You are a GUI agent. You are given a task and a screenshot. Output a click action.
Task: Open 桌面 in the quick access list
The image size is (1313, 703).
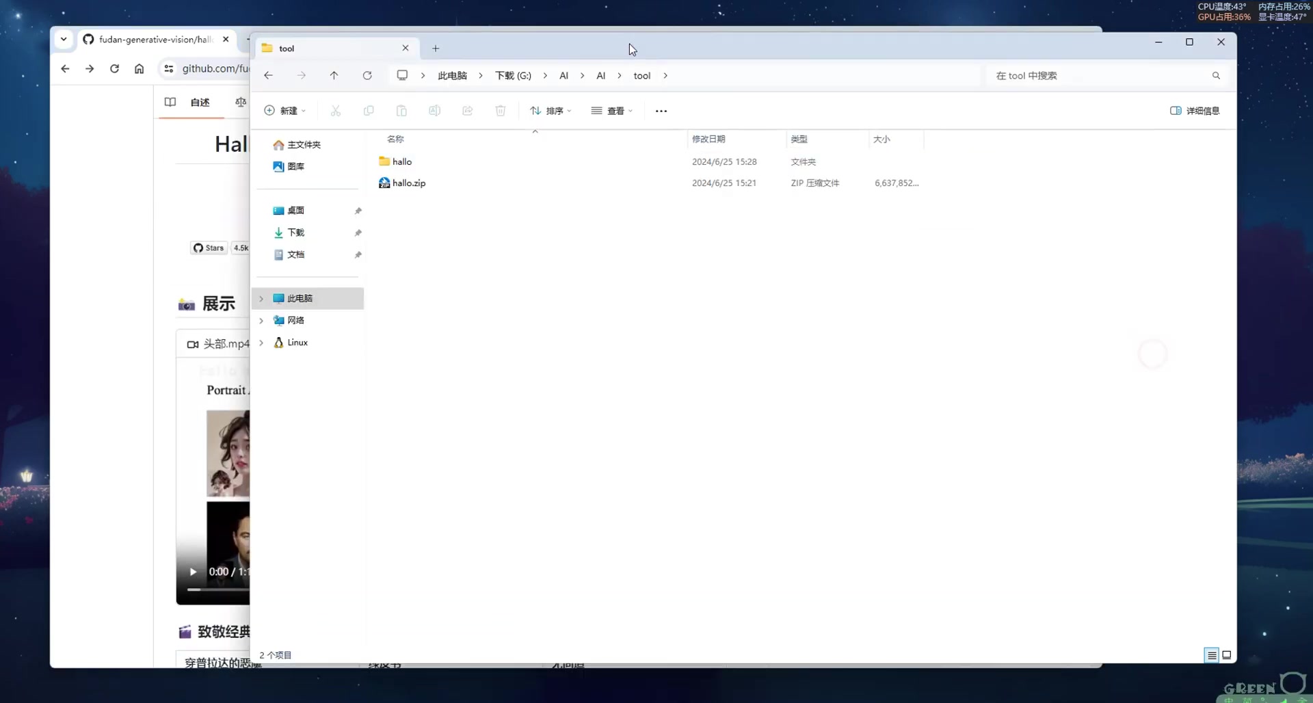[x=289, y=211]
